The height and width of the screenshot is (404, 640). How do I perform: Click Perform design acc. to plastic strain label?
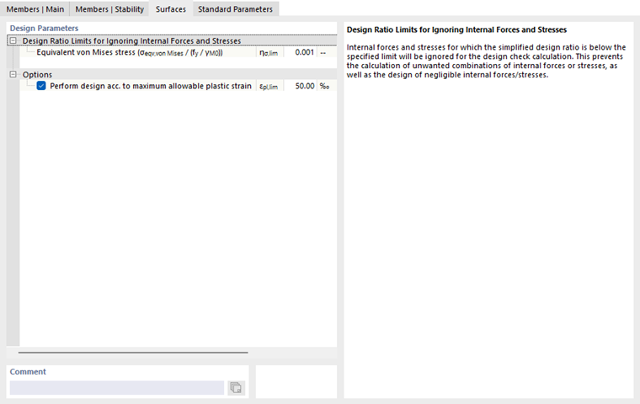pos(151,86)
